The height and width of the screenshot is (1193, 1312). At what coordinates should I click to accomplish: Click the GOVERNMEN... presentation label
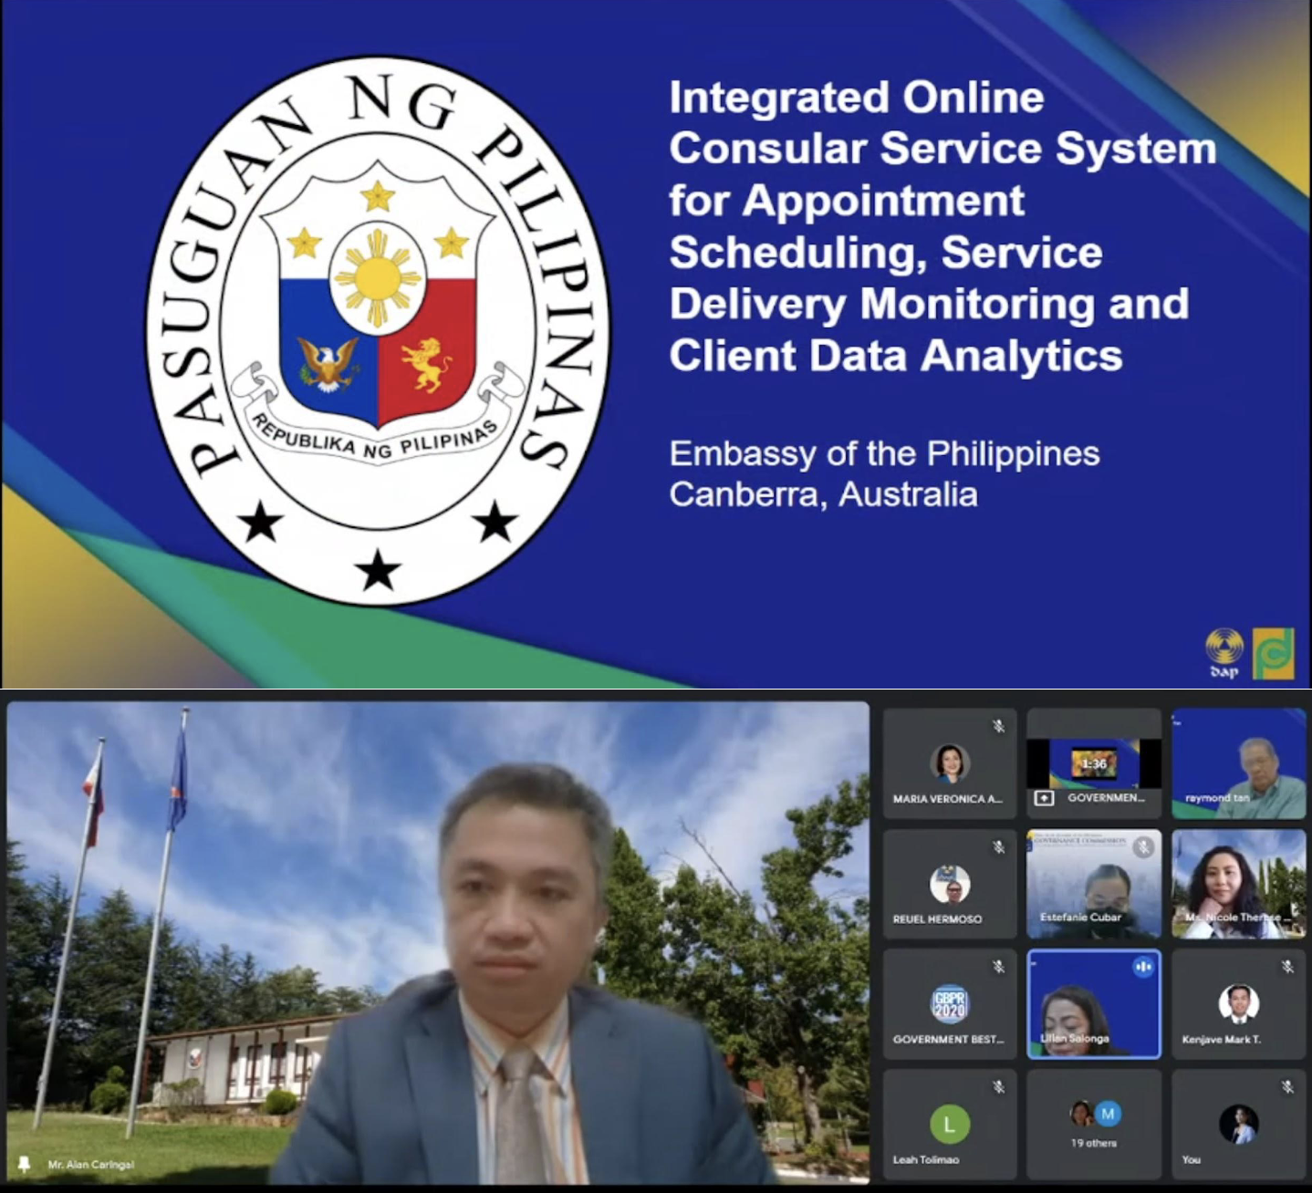coord(1106,798)
